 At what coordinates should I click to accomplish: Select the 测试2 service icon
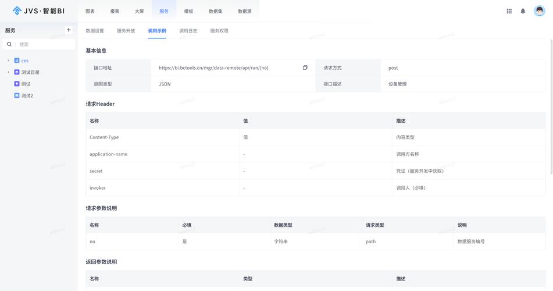17,95
